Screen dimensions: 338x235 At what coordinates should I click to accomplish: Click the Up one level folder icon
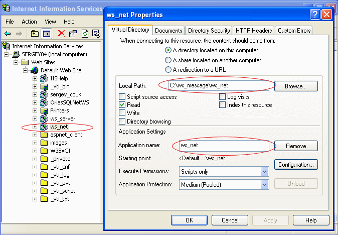(x=35, y=34)
